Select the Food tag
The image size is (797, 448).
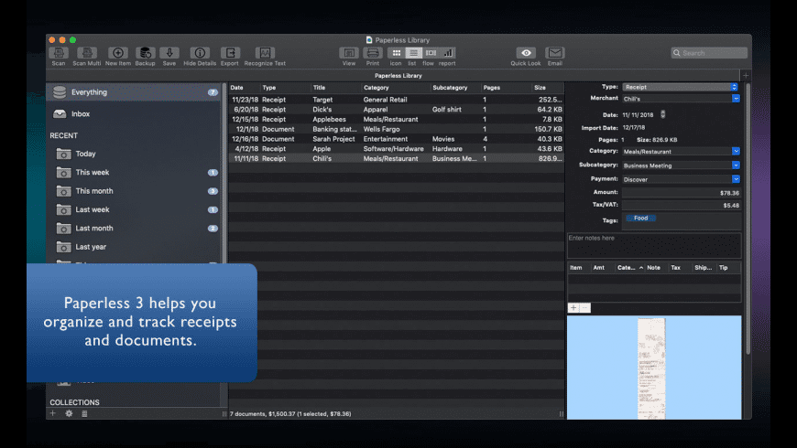[641, 219]
